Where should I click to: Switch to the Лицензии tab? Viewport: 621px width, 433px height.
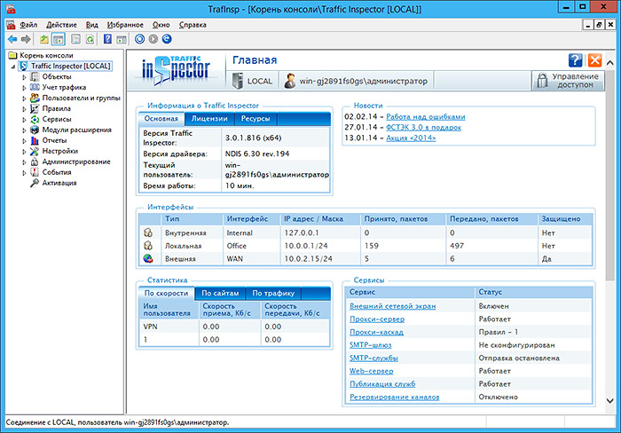click(209, 118)
